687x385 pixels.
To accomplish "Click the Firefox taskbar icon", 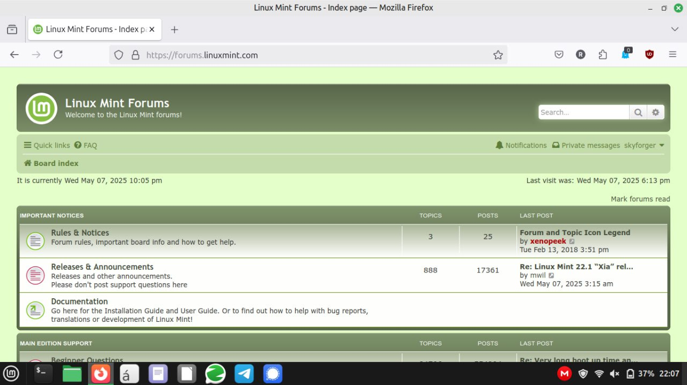I will tap(100, 373).
